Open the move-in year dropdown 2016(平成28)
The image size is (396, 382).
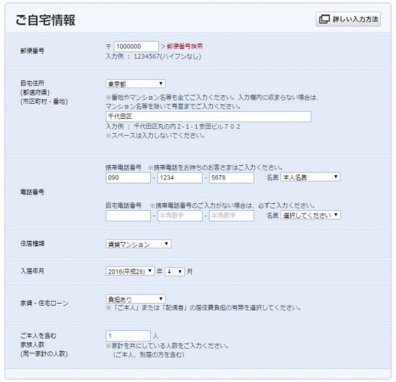130,271
